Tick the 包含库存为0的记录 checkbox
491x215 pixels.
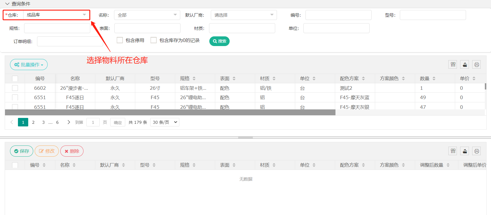[x=153, y=40]
